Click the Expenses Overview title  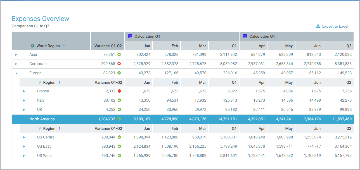(x=40, y=18)
